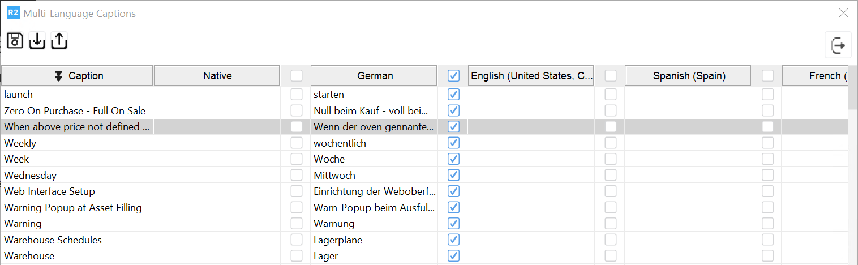Image resolution: width=858 pixels, height=265 pixels.
Task: Click the R2 application logo icon
Action: click(13, 13)
